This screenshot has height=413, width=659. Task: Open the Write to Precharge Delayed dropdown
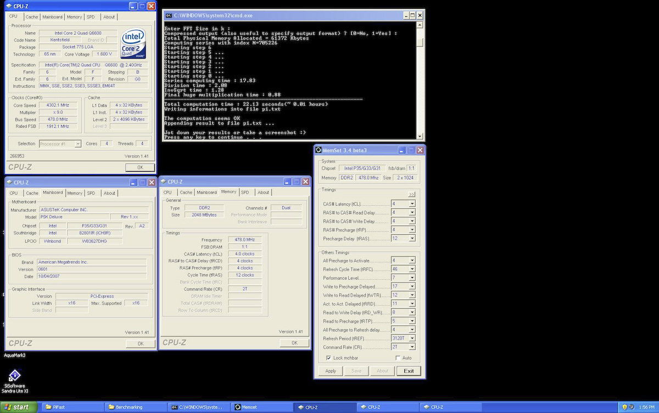pos(412,286)
